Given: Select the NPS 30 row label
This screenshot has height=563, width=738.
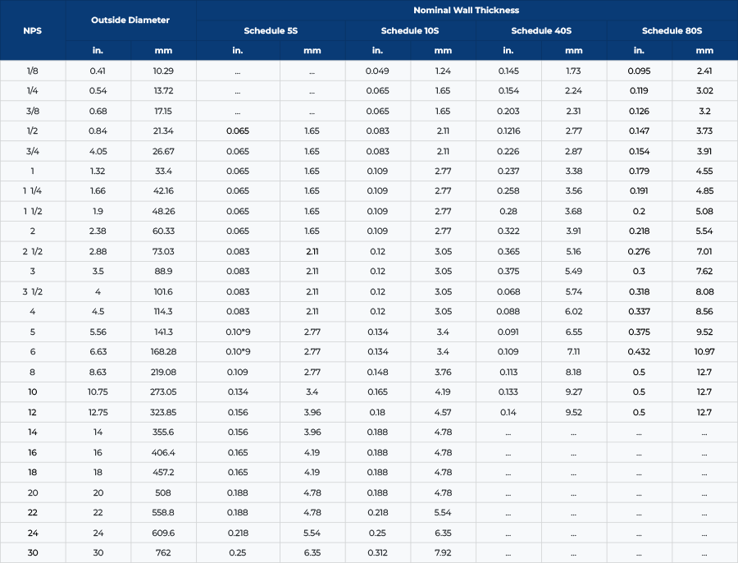Looking at the screenshot, I should tap(32, 552).
